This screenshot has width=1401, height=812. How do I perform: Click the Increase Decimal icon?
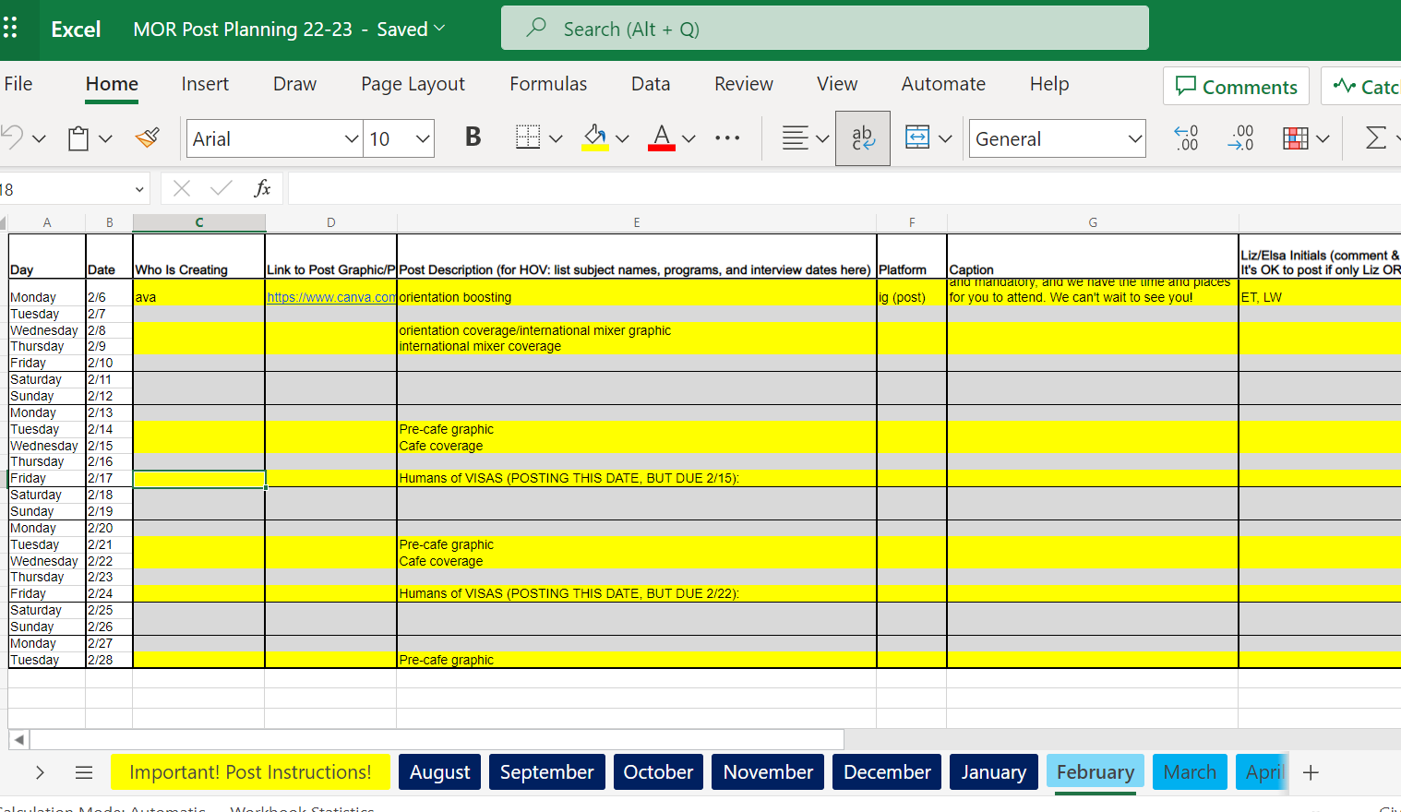pos(1186,138)
